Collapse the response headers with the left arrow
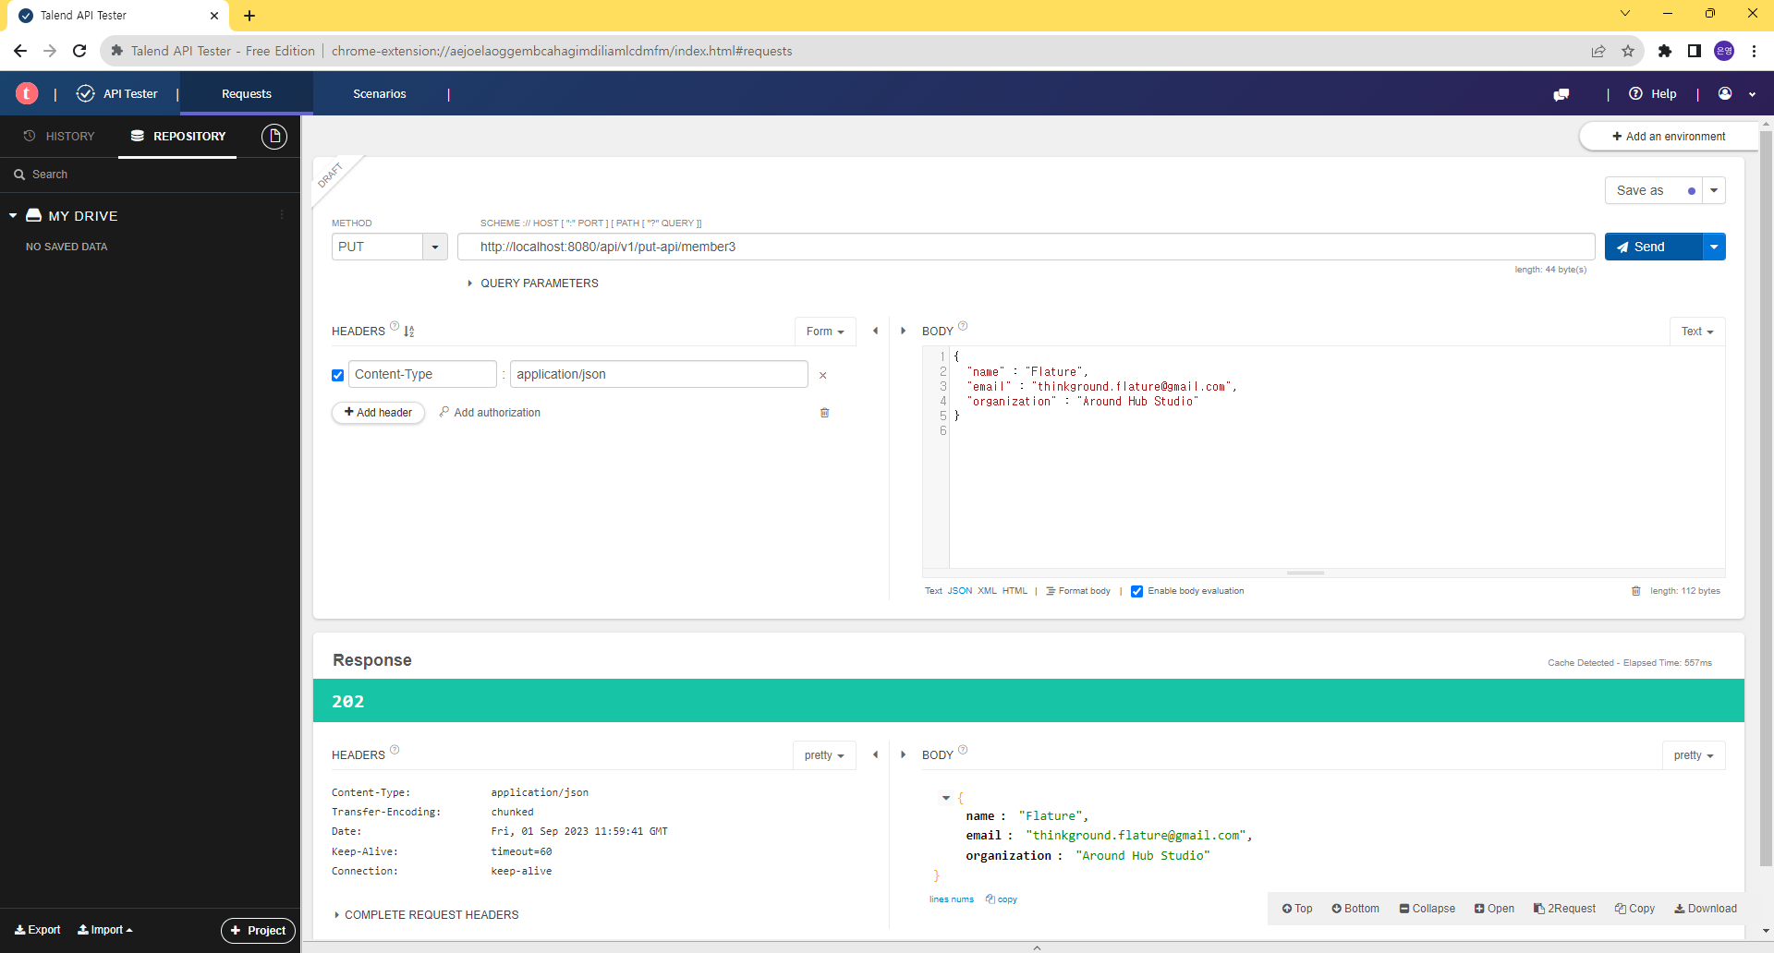 875,754
